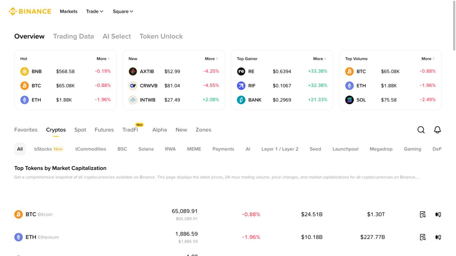Open the detail icon for the BTC row

423,214
